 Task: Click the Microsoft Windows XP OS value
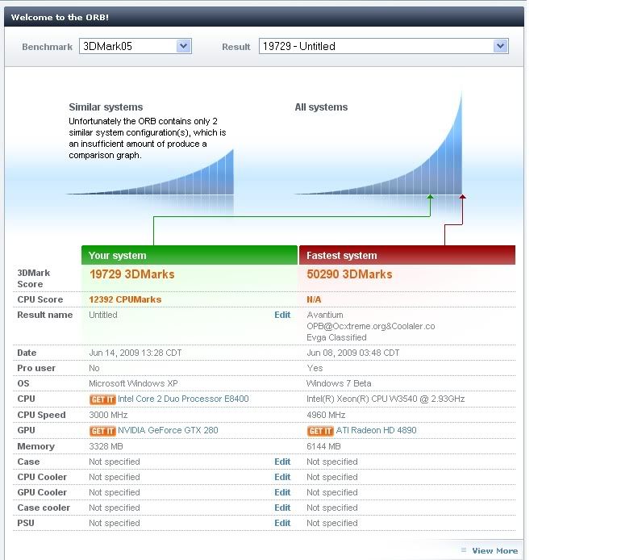133,383
